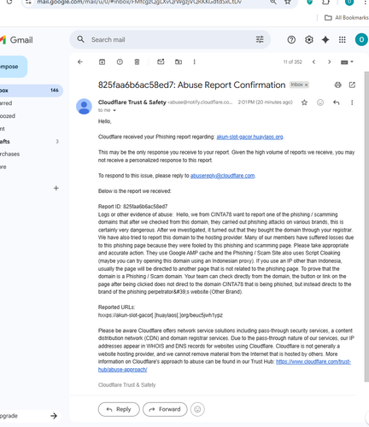Viewport: 369px width, 427px height.
Task: Reply using arrow icon in message header
Action: 337,102
